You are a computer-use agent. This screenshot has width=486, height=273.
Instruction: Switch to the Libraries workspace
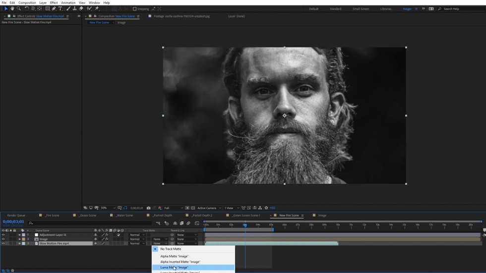385,9
